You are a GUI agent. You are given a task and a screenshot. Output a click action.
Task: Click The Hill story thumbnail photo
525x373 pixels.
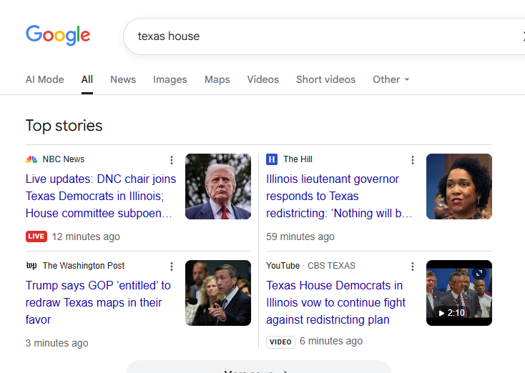click(x=459, y=186)
